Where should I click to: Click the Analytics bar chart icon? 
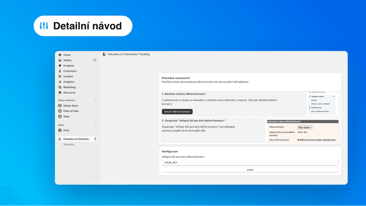coord(60,82)
